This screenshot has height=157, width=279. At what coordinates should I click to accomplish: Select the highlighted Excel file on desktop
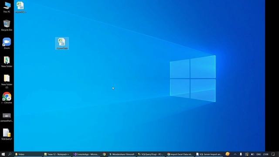pyautogui.click(x=62, y=44)
